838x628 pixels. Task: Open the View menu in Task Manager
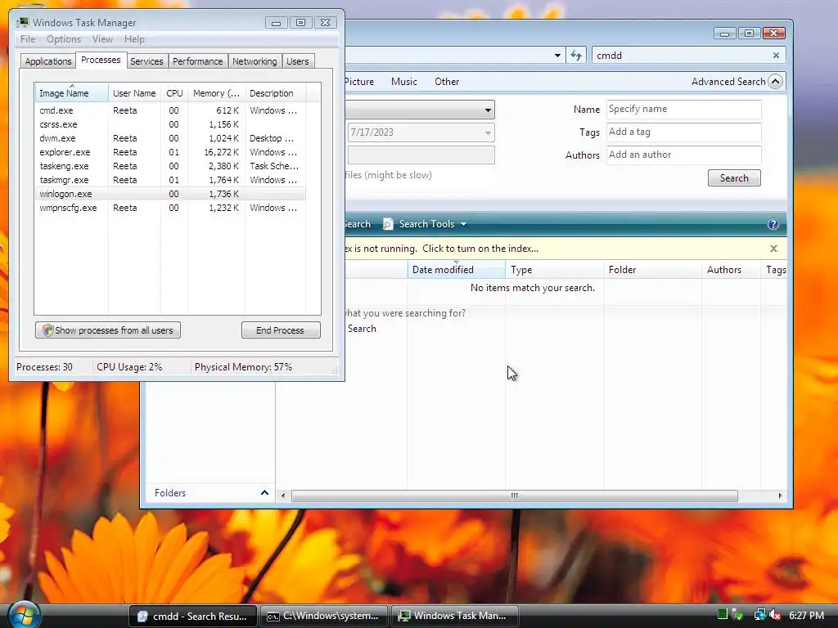point(102,39)
